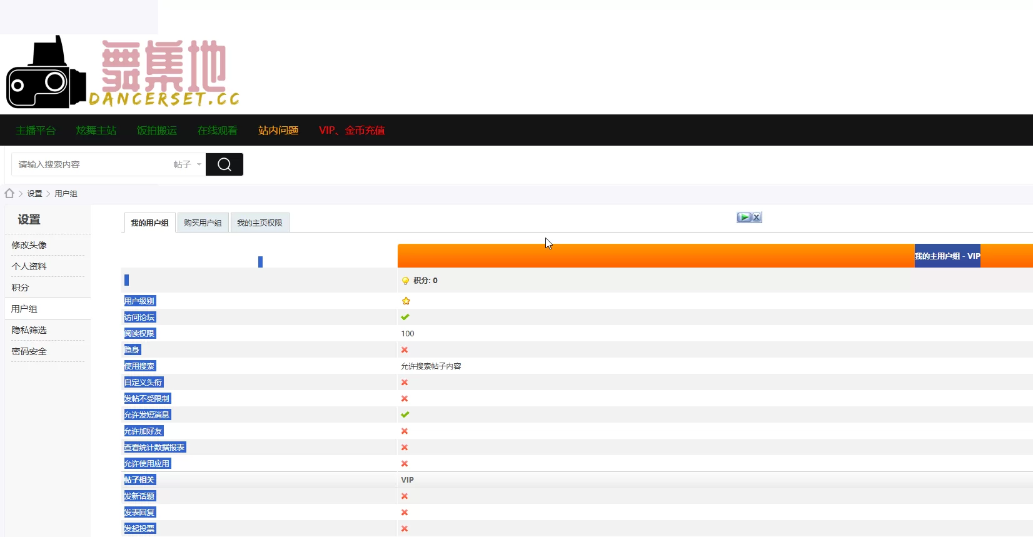Switch to the 购买用户组 tab
Image resolution: width=1033 pixels, height=537 pixels.
click(x=203, y=223)
